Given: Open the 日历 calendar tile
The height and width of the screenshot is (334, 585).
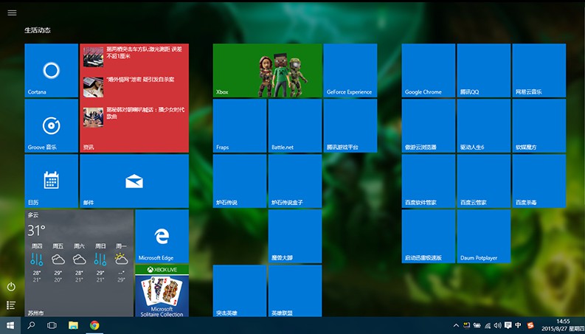Looking at the screenshot, I should 51,181.
